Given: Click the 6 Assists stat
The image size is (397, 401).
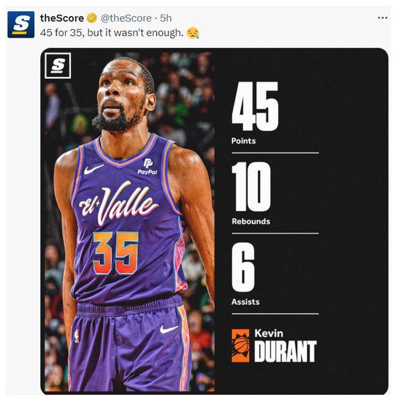Looking at the screenshot, I should [245, 274].
